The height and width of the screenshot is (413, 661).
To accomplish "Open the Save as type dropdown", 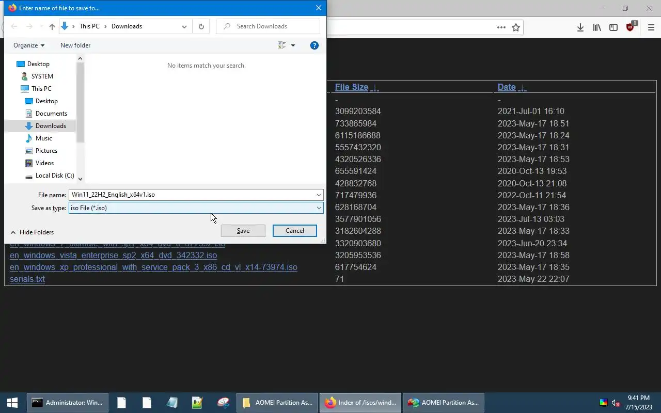I will point(319,208).
